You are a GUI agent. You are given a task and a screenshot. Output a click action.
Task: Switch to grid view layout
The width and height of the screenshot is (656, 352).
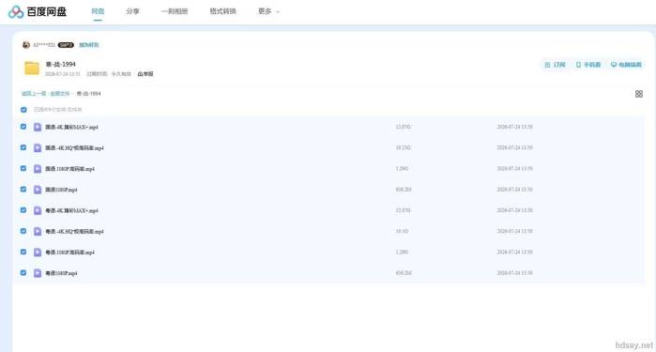coord(639,94)
